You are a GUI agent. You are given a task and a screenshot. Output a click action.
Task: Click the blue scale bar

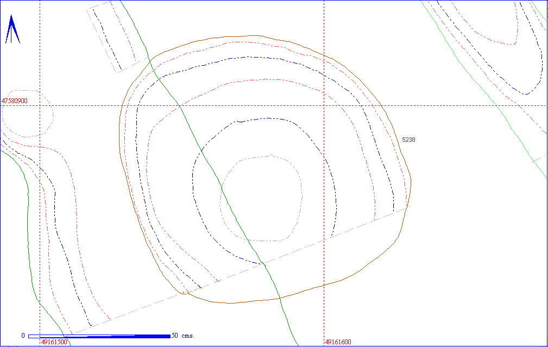click(x=99, y=336)
